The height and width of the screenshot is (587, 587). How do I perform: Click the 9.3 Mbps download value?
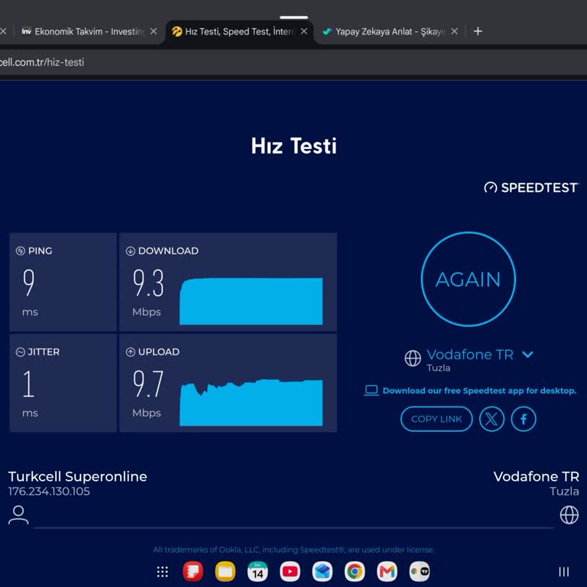tap(148, 283)
